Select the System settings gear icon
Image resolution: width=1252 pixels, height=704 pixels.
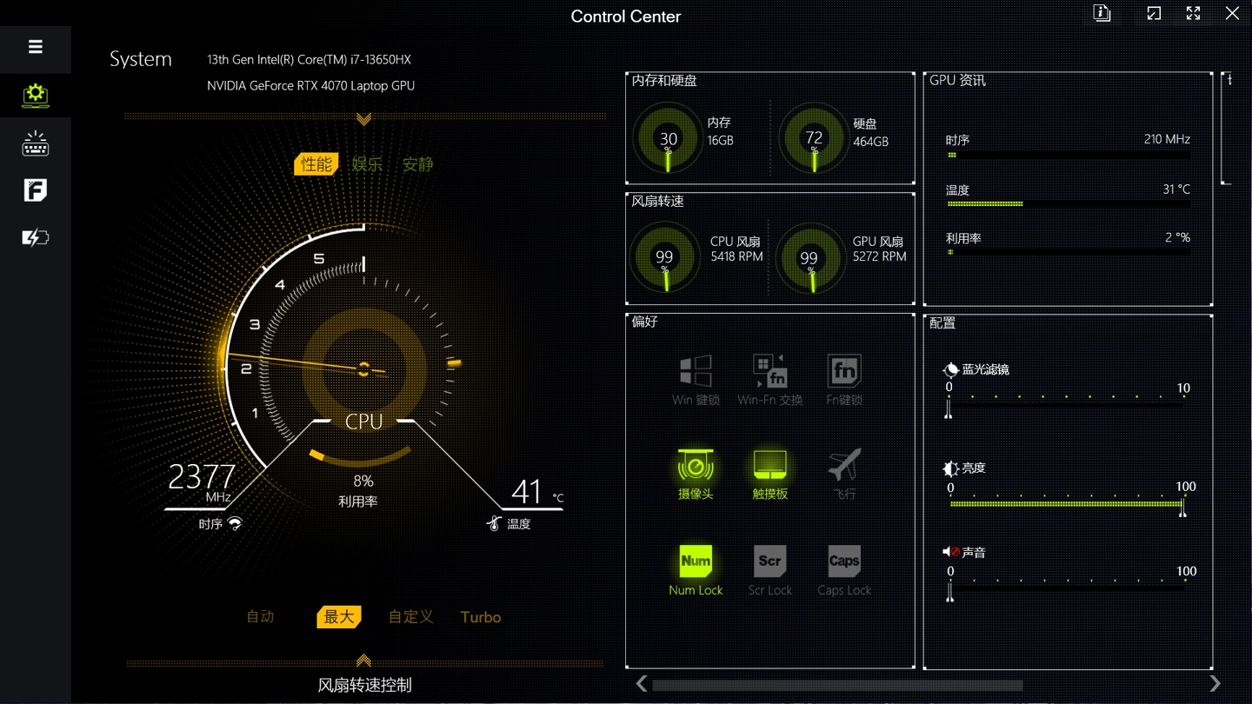coord(35,95)
